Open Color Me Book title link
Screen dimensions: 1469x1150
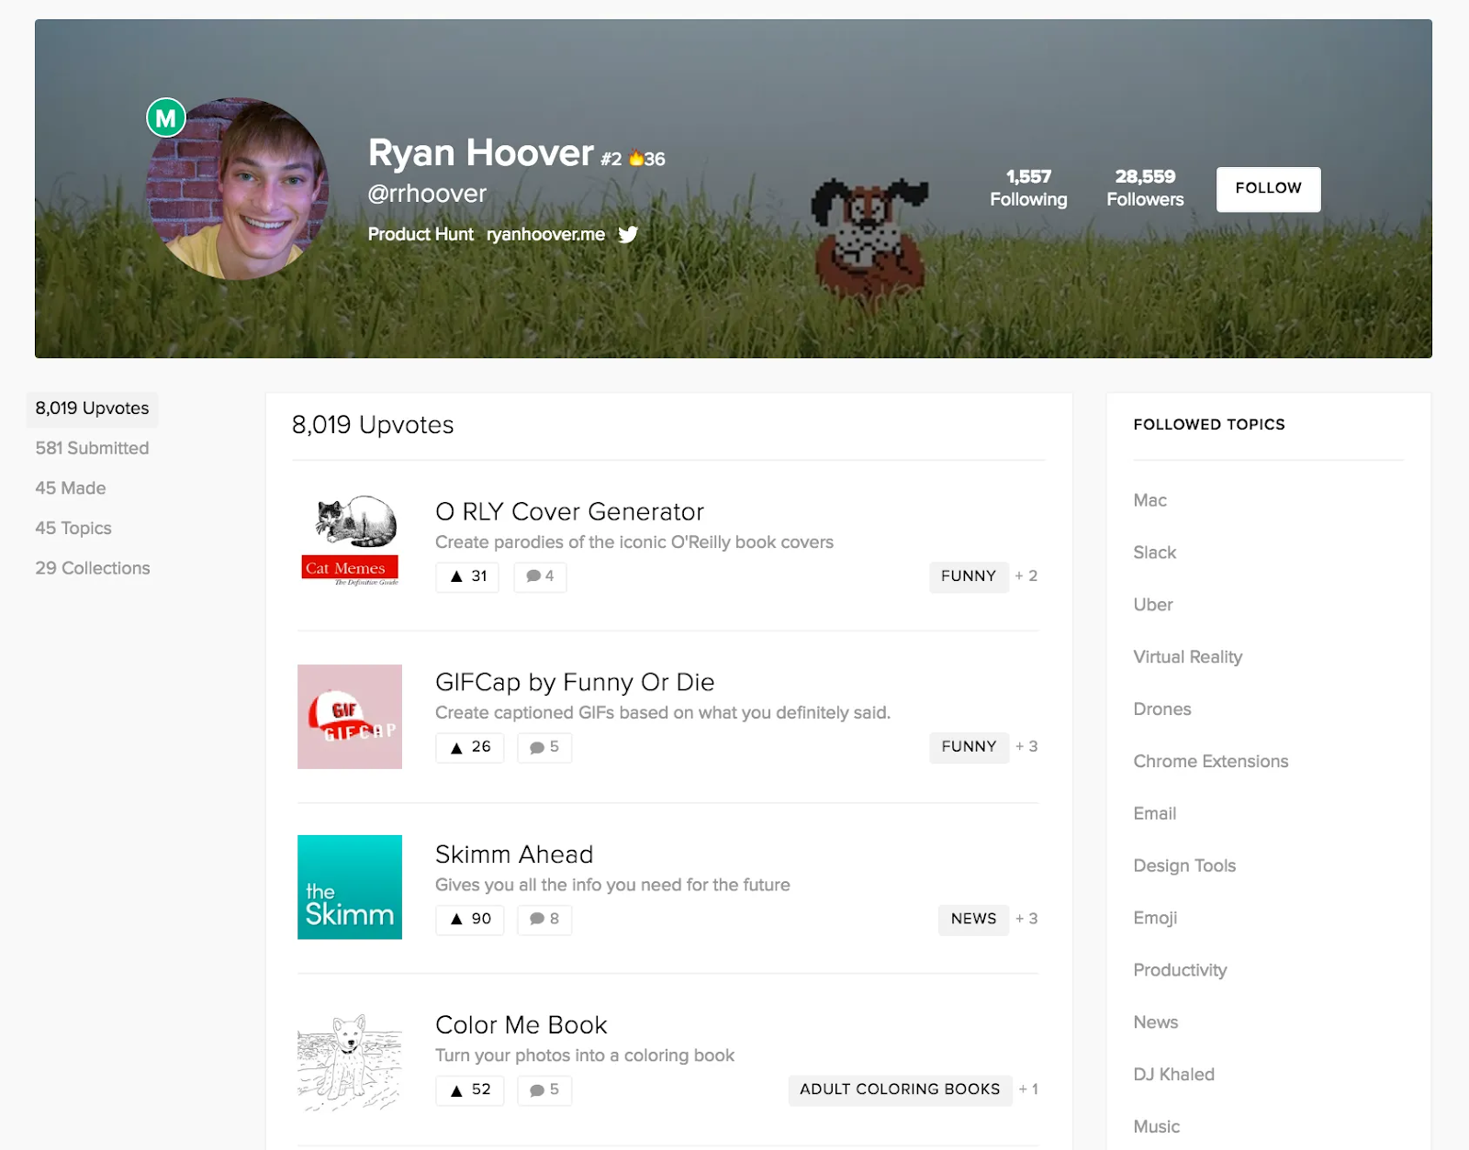pos(521,1025)
